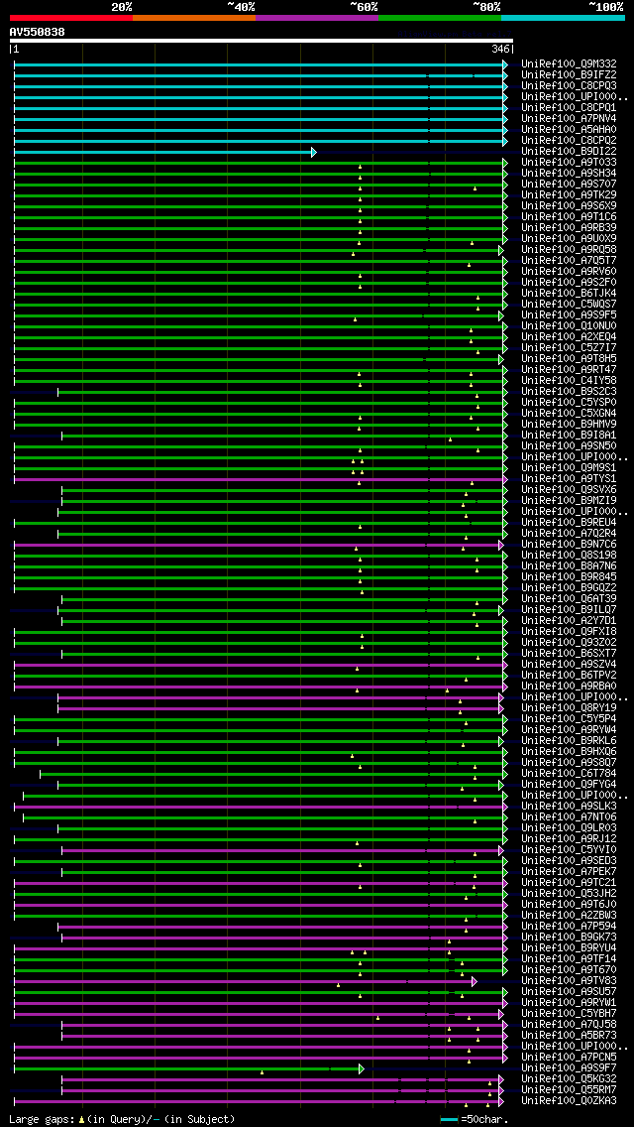634x1127 pixels.
Task: Open the UniRef100_C5YVI0 hit label
Action: (x=570, y=850)
